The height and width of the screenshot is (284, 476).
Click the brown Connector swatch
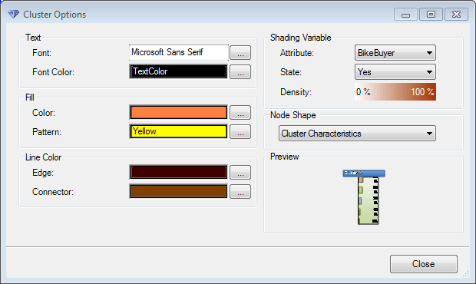(178, 191)
